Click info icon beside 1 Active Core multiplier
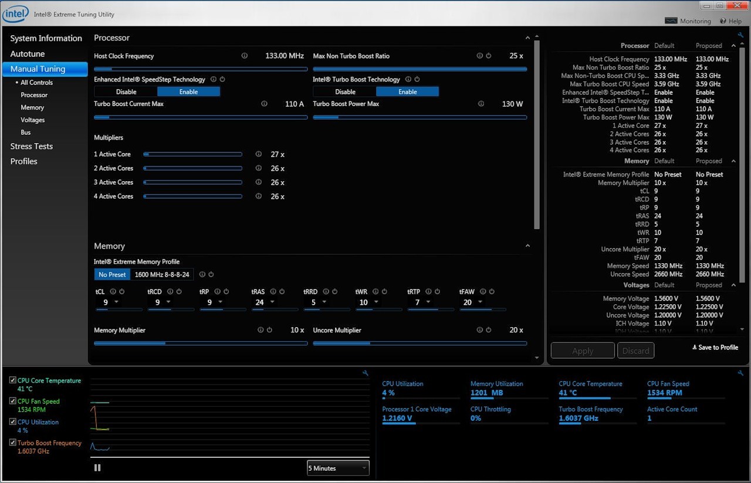This screenshot has width=751, height=483. [x=258, y=154]
